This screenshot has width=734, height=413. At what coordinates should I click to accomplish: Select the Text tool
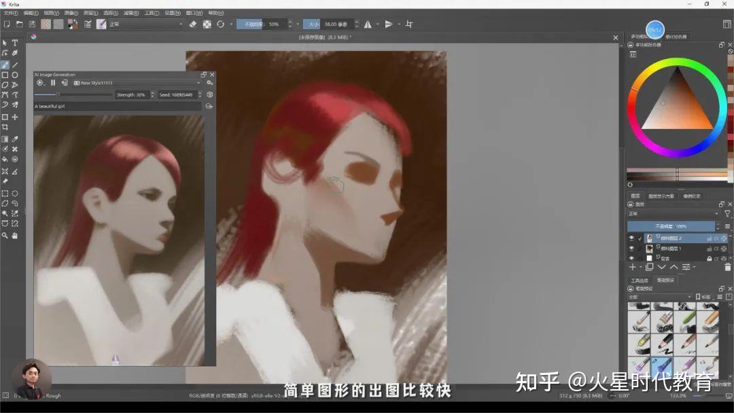pyautogui.click(x=15, y=42)
